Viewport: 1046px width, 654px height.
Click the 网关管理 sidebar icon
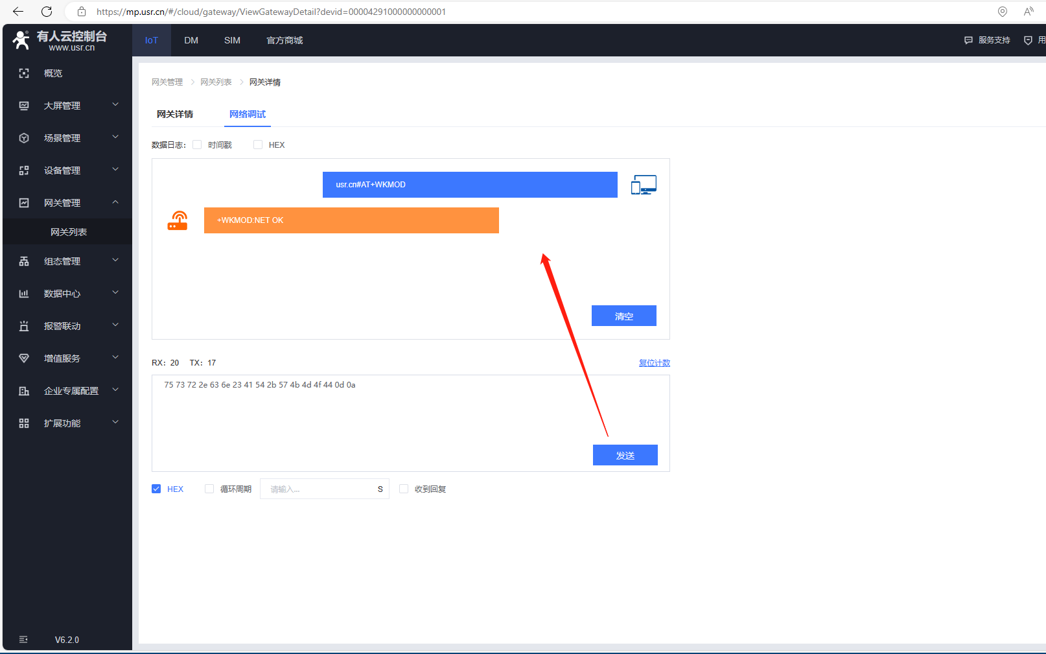(24, 203)
